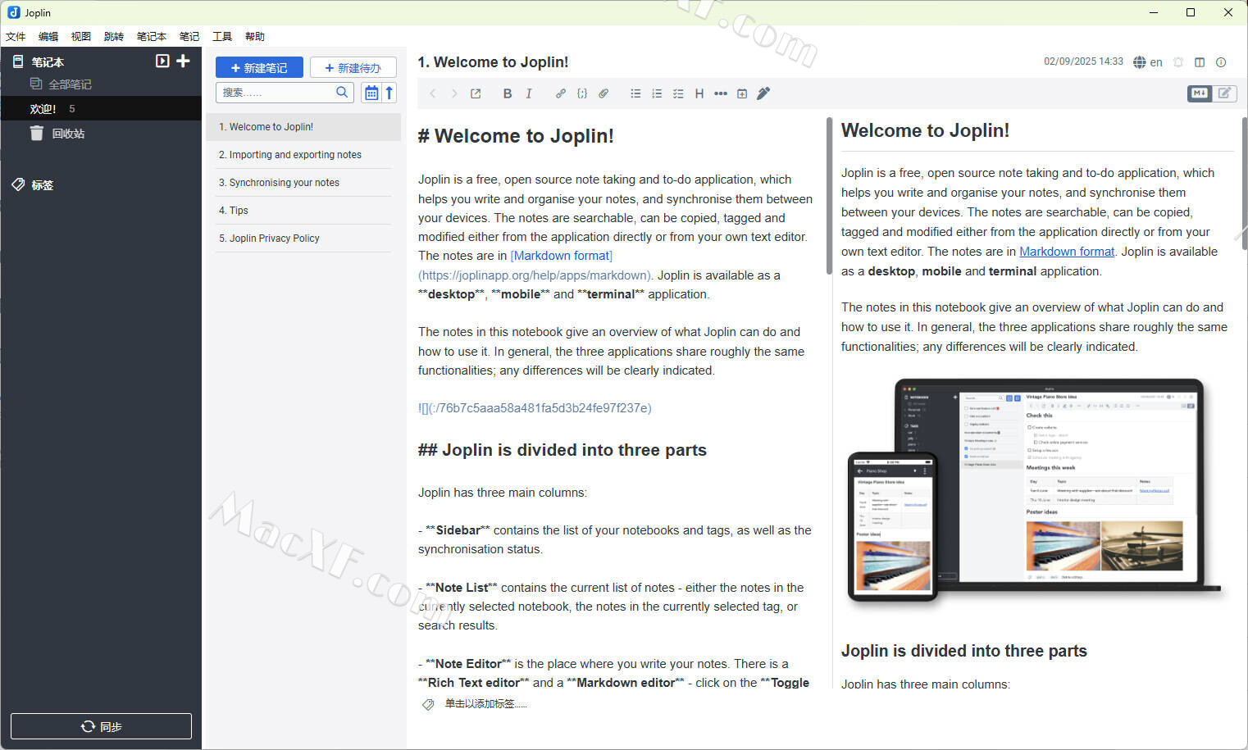This screenshot has width=1248, height=750.
Task: Set an alarm with the bell icon
Action: [1178, 62]
